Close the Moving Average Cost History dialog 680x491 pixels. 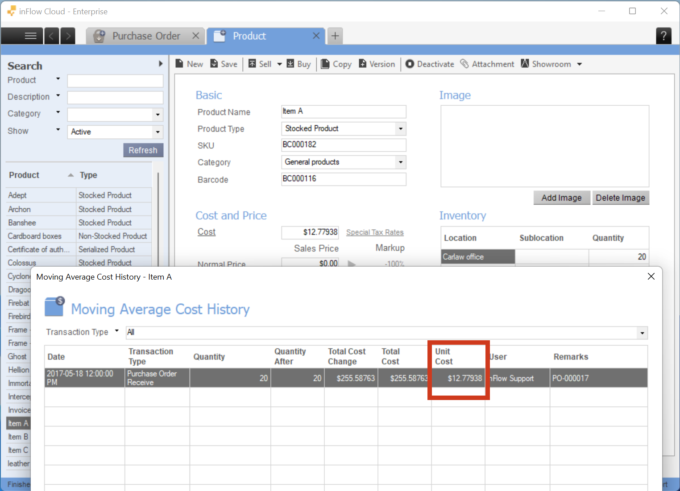[651, 276]
